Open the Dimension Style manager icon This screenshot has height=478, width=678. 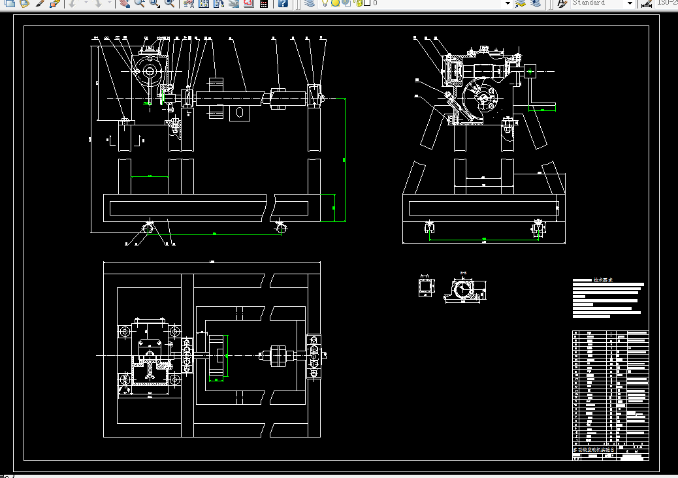click(x=647, y=3)
